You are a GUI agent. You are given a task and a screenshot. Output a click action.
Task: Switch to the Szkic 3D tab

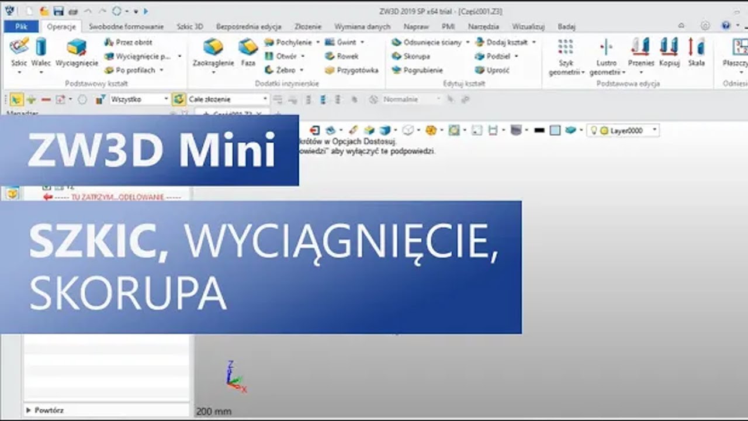pos(190,26)
